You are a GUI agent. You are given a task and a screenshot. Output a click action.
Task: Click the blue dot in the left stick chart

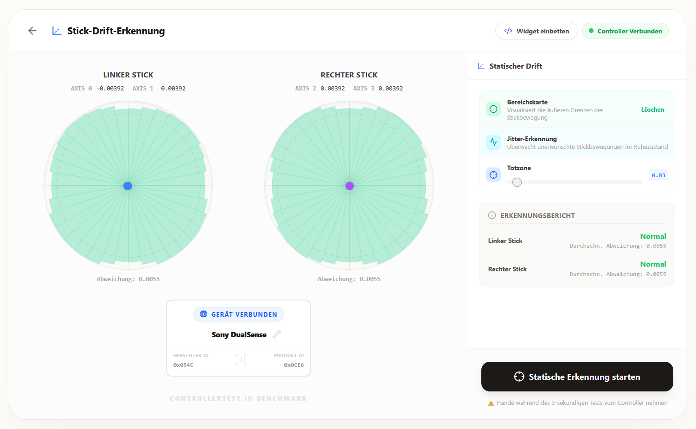click(x=128, y=186)
